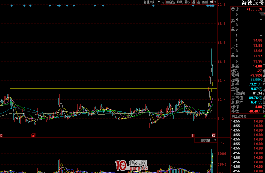Click the 外盘 40.48万 value
Screen dimensions: 265x173
[x=255, y=111]
